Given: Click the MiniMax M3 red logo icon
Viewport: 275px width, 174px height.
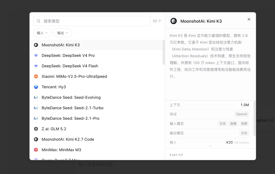Looking at the screenshot, I should click(x=36, y=150).
